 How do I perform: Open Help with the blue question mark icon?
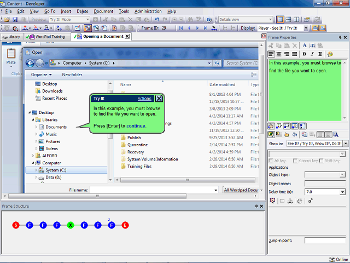pos(209,20)
